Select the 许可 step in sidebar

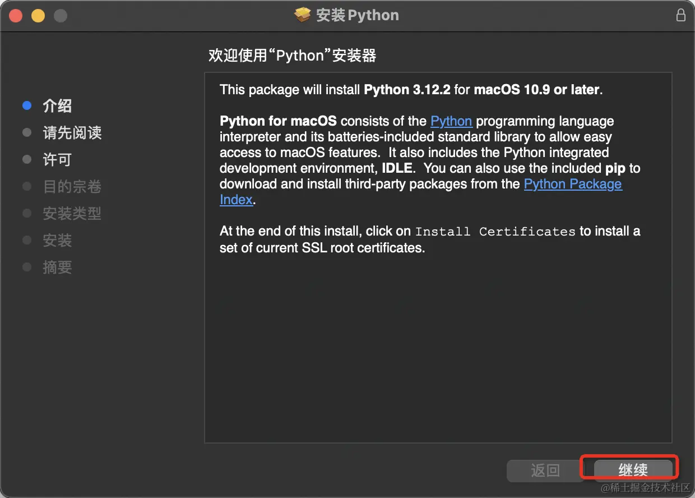click(57, 160)
